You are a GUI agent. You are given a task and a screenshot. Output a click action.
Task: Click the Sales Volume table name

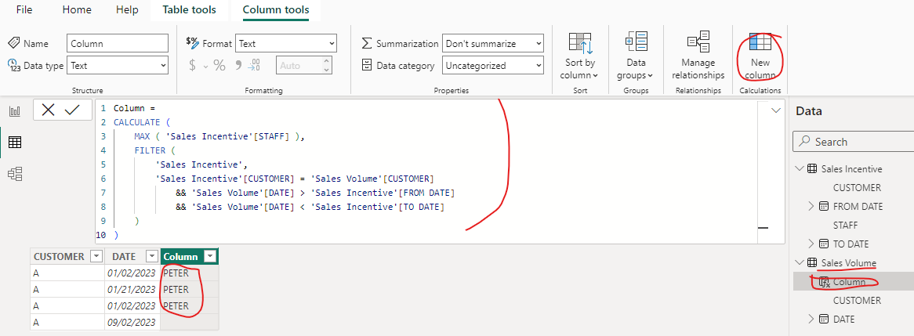[848, 262]
